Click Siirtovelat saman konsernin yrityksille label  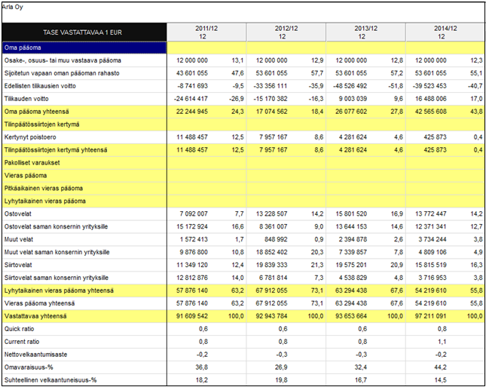57,278
